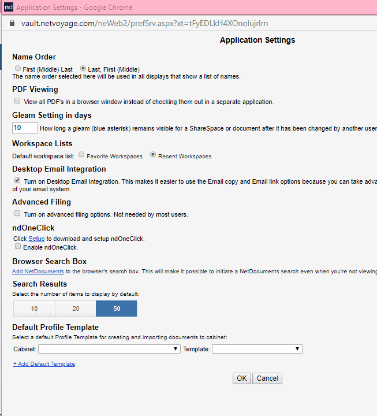
Task: Choose Recent Workspaces as default list
Action: [153, 154]
